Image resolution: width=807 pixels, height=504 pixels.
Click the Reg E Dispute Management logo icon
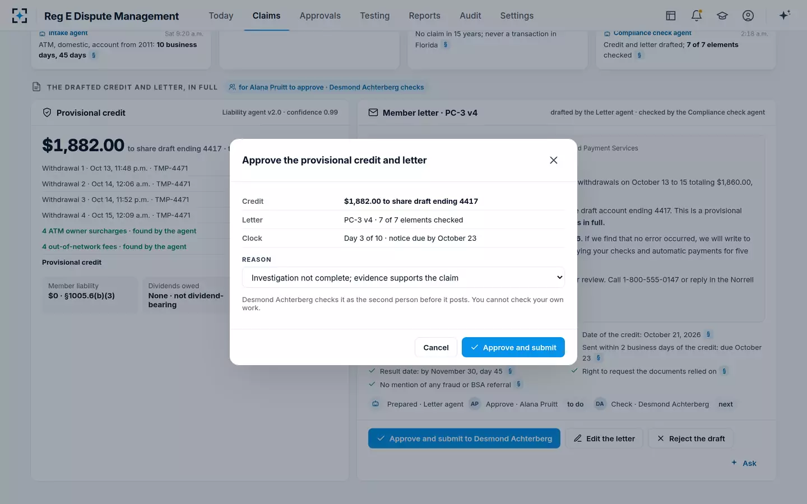click(20, 16)
